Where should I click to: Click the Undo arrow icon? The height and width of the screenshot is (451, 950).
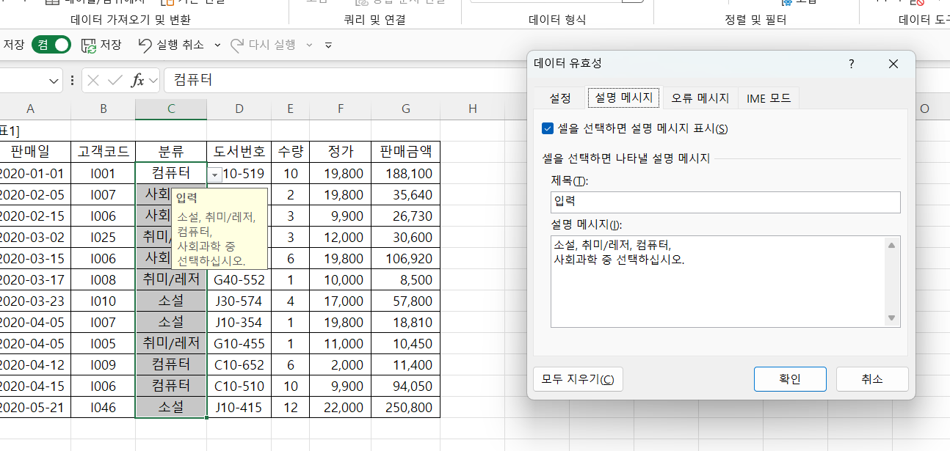(145, 45)
